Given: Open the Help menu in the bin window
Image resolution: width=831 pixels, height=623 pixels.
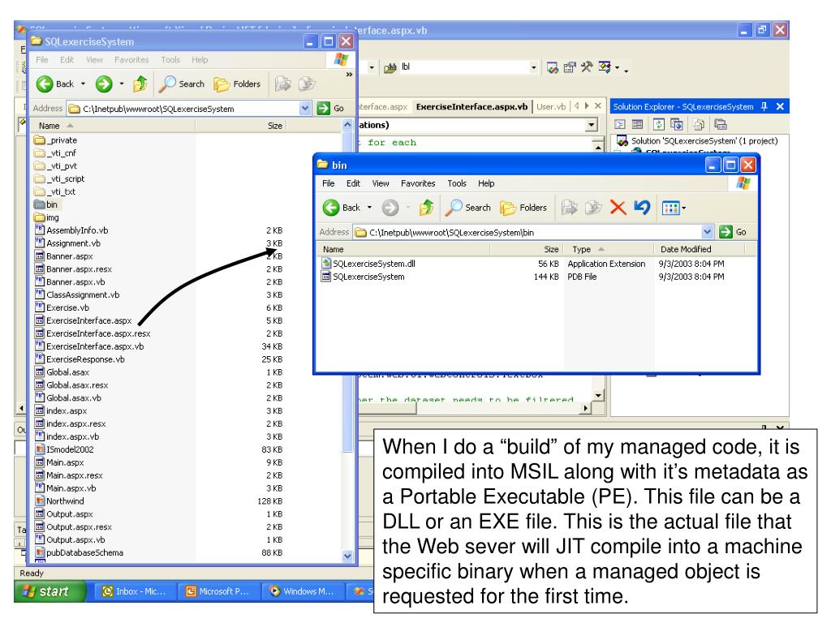Looking at the screenshot, I should [x=486, y=183].
